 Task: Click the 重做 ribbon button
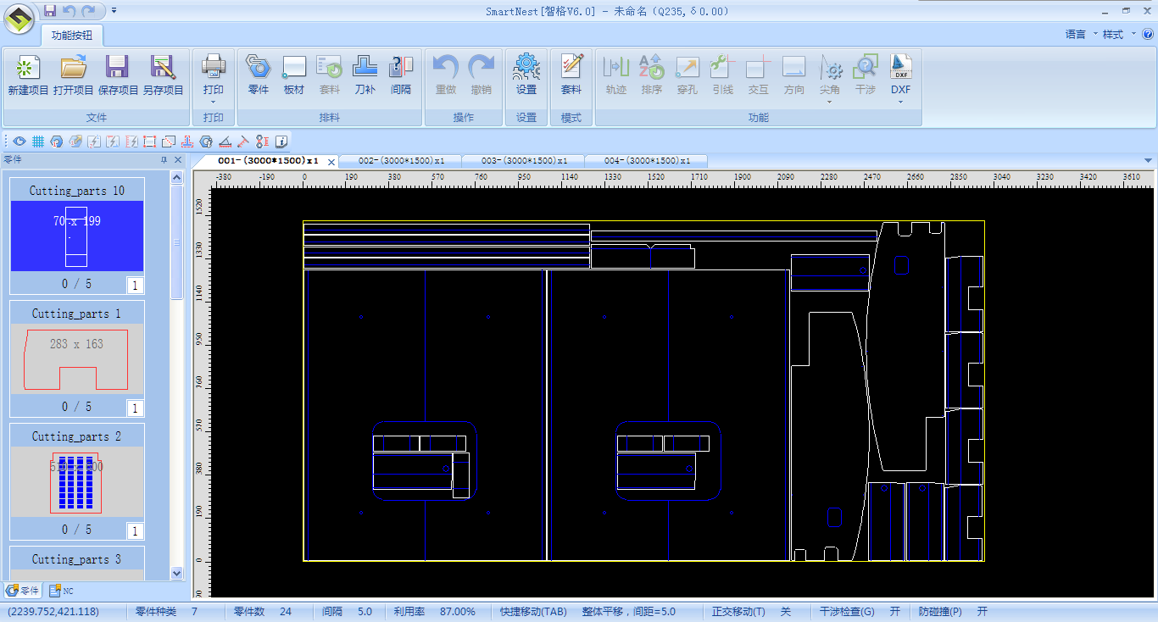[x=446, y=75]
